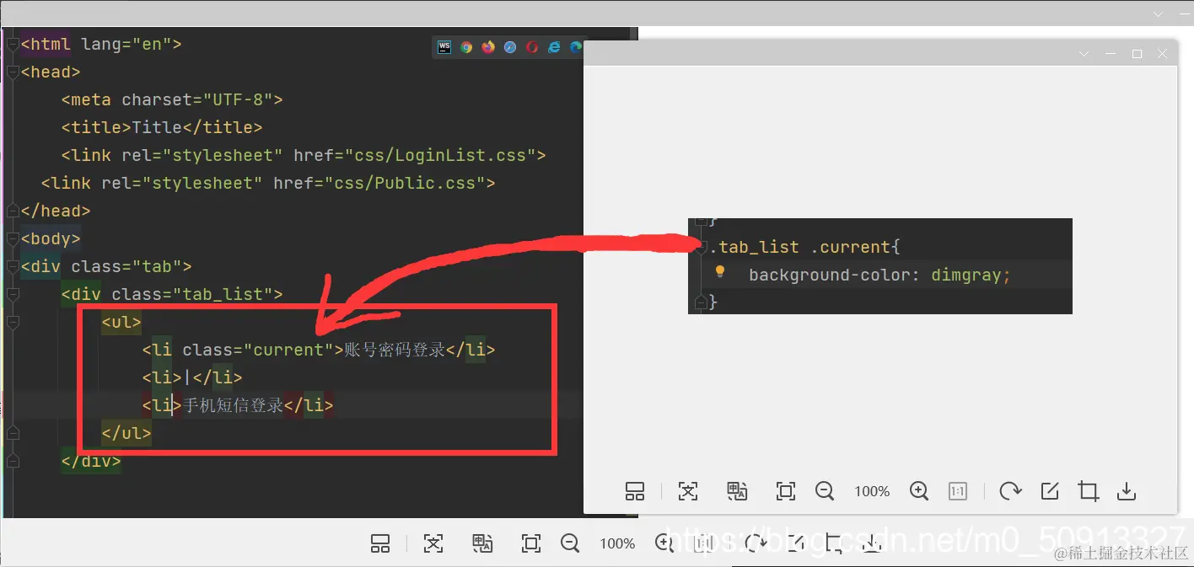Click edit image icon in front viewer
1194x567 pixels.
[x=1050, y=491]
